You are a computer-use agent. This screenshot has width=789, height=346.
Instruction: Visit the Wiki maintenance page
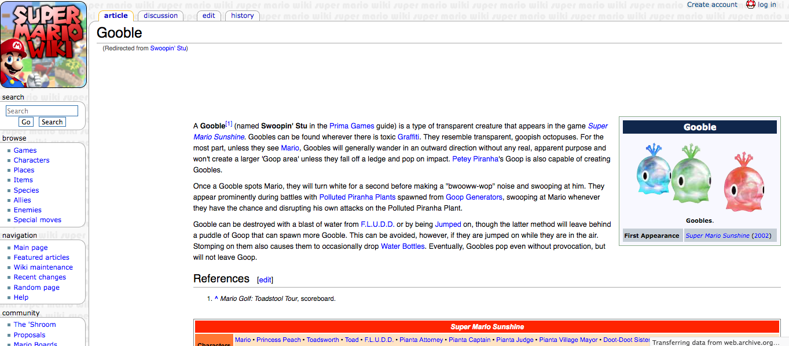(43, 267)
